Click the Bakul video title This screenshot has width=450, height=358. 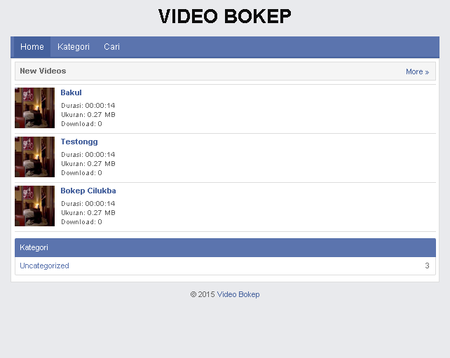point(71,92)
